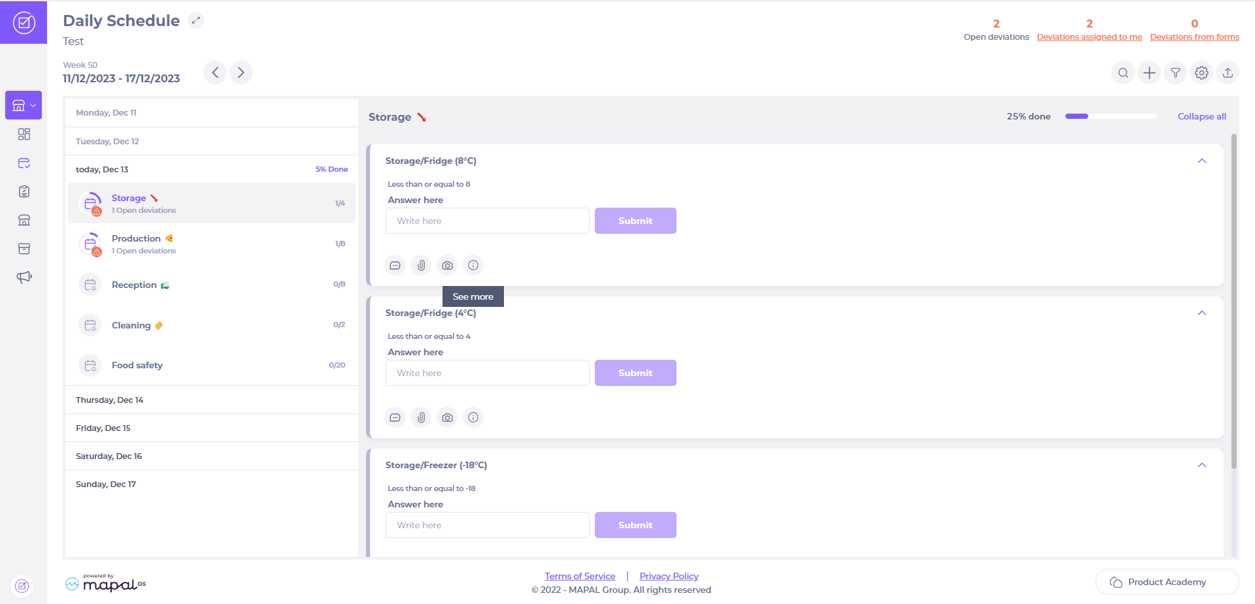
Task: Collapse the Storage/Freezer (-18°C) card
Action: [x=1201, y=465]
